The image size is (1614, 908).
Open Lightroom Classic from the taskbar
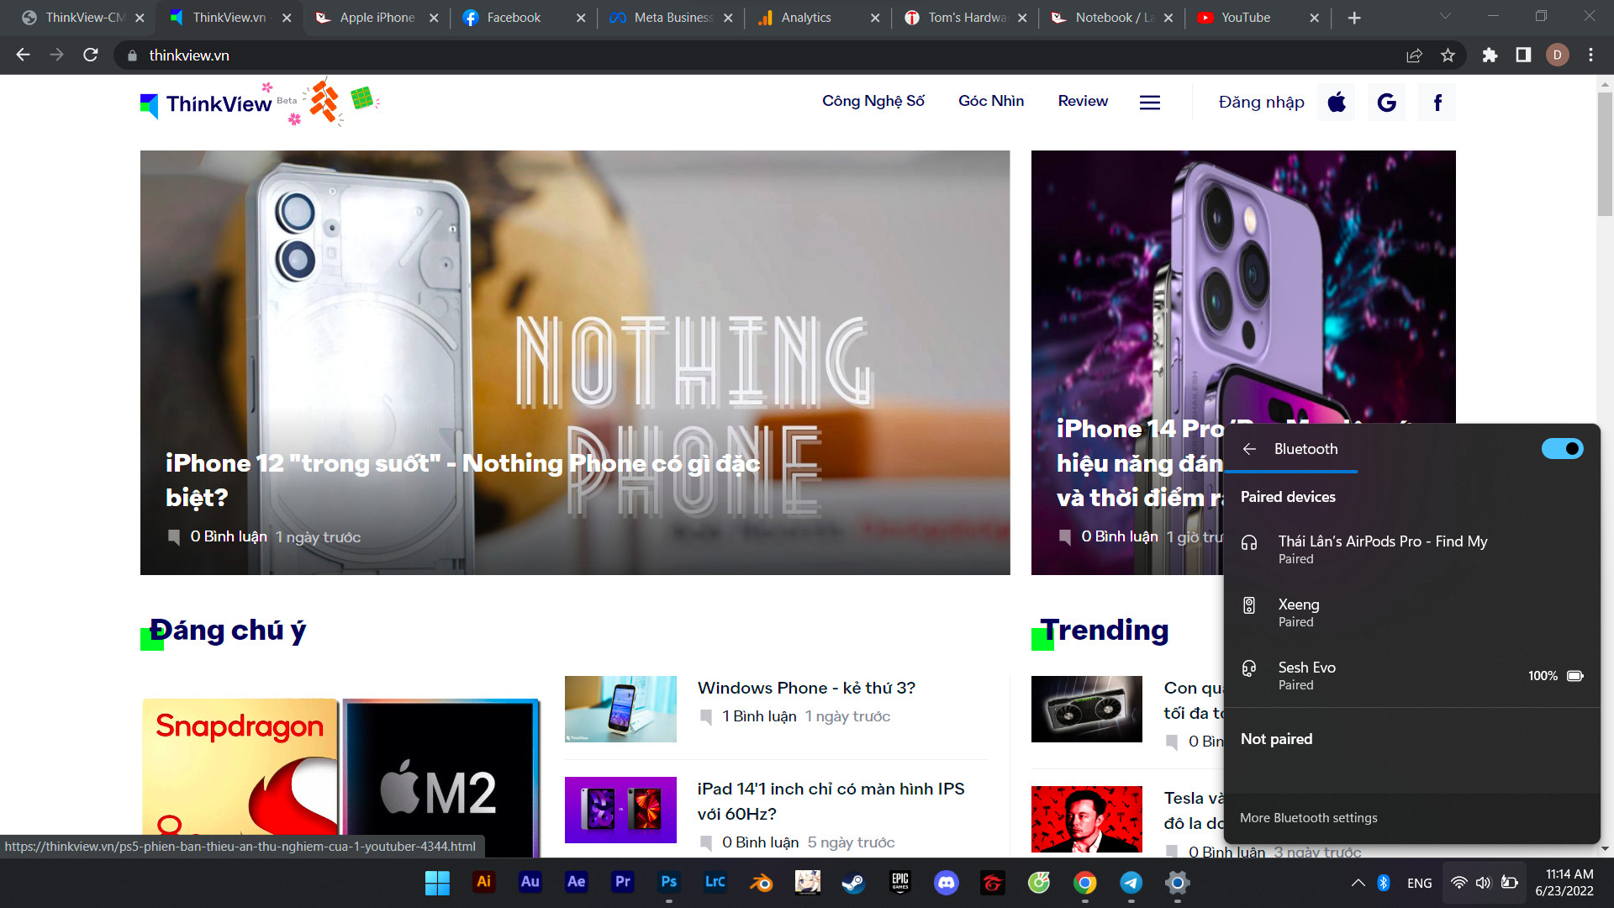pyautogui.click(x=715, y=883)
